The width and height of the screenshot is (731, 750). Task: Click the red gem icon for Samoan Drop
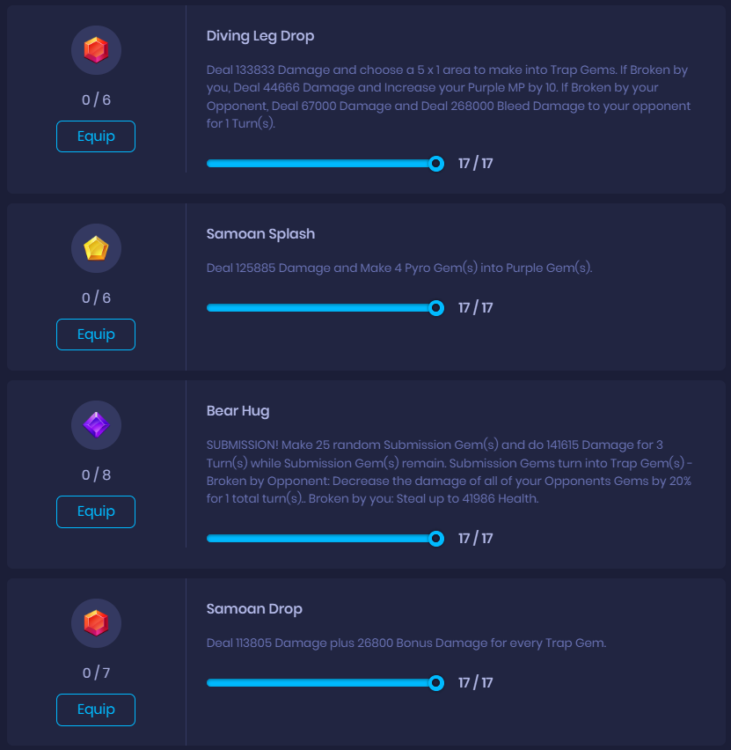point(96,623)
